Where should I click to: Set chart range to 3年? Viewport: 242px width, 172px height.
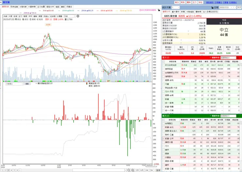point(151,170)
